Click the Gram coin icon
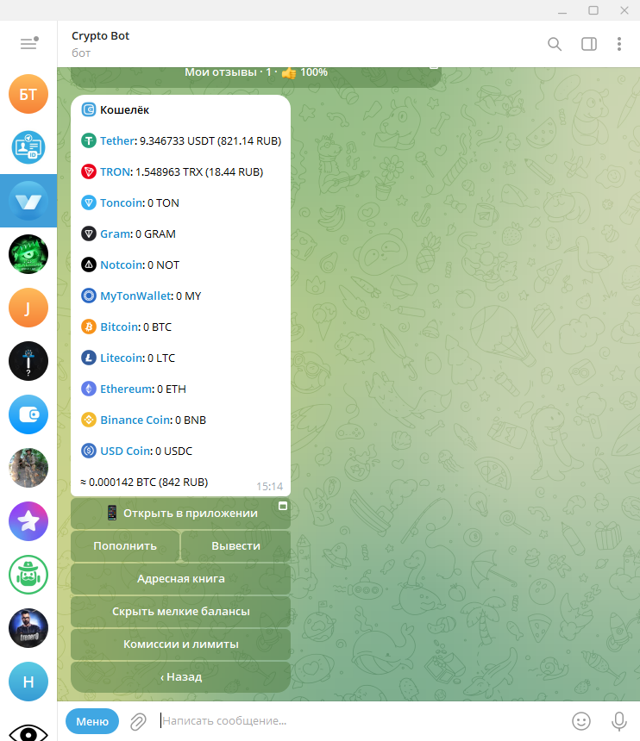 pos(89,234)
